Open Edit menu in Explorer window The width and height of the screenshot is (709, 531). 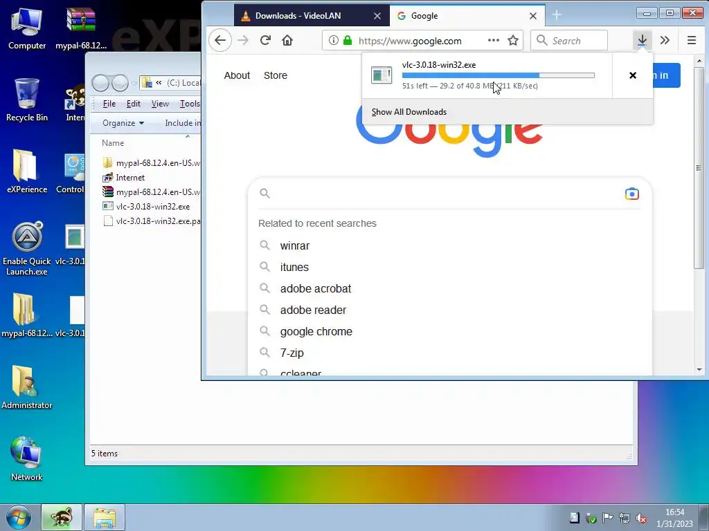[134, 104]
